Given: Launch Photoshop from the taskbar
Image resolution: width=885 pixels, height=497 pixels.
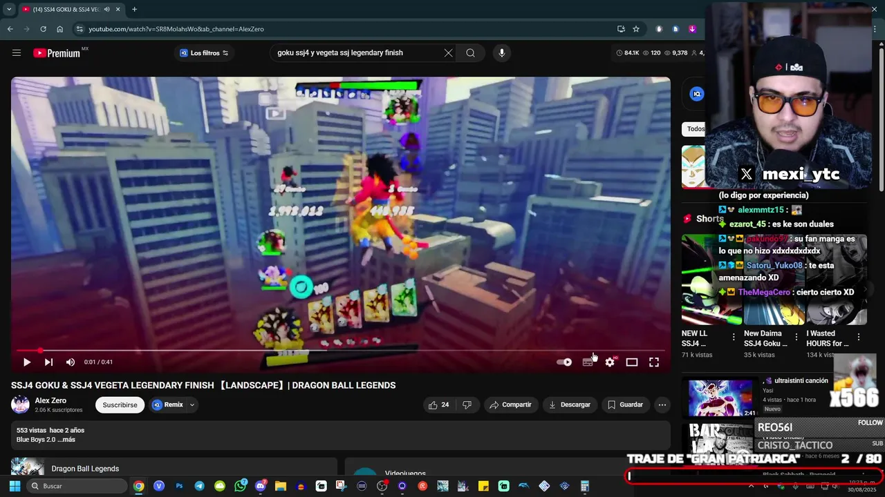Looking at the screenshot, I should 179,486.
